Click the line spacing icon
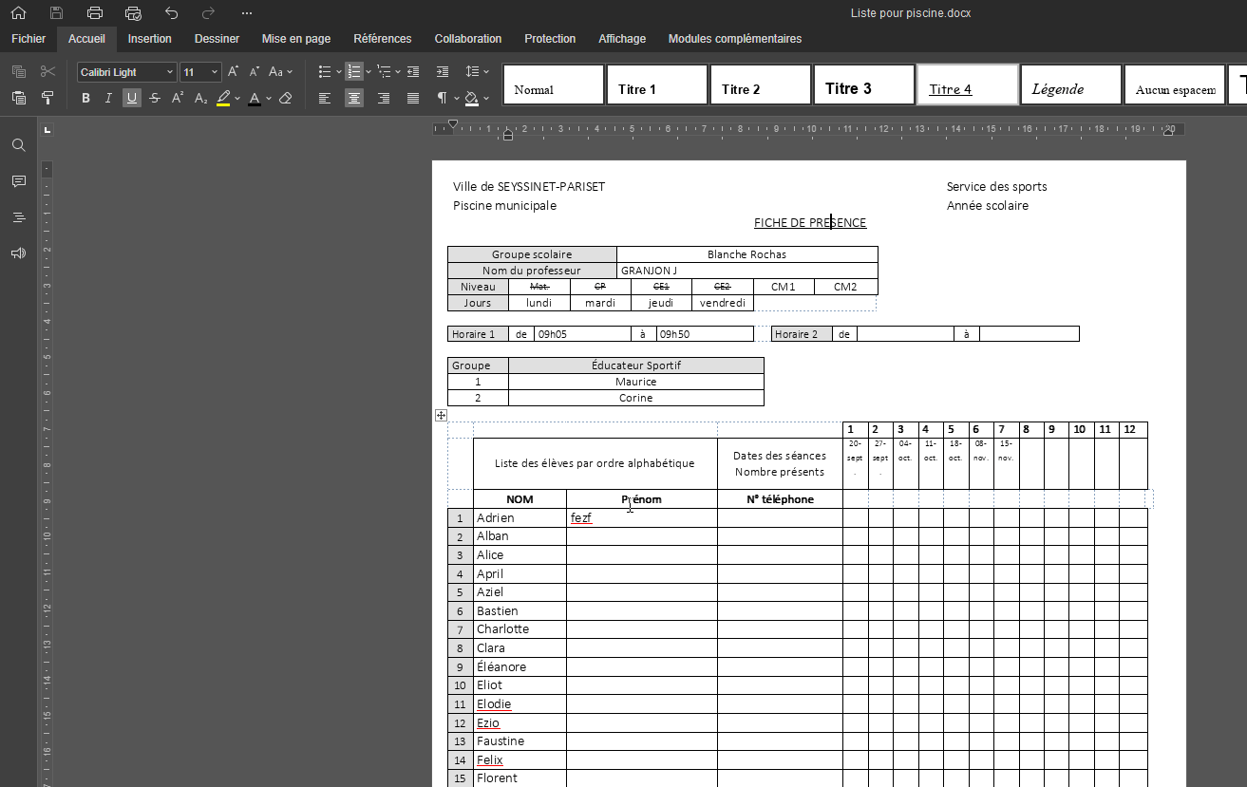This screenshot has height=787, width=1247. coord(473,72)
